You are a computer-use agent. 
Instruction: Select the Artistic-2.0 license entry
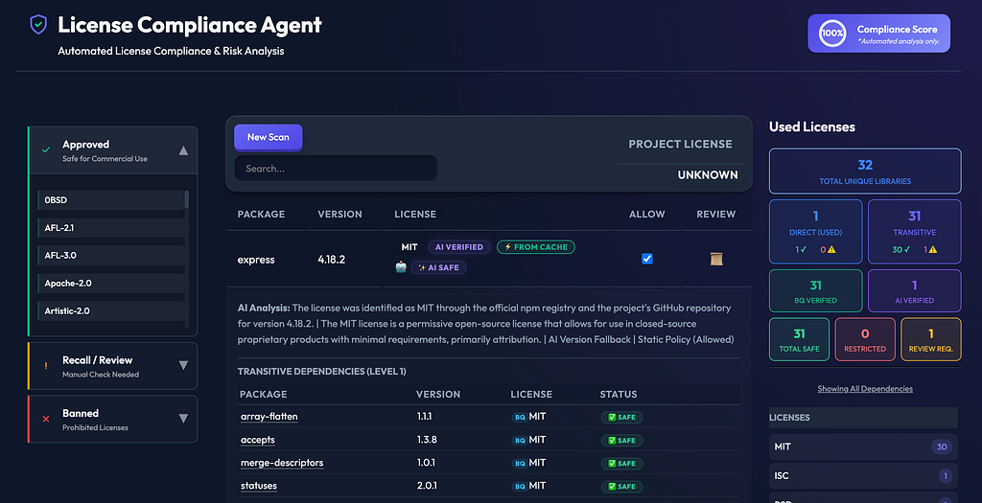[111, 311]
